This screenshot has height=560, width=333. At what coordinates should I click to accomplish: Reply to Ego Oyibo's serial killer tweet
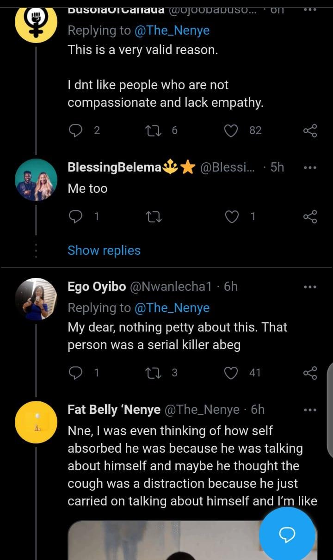[x=75, y=373]
